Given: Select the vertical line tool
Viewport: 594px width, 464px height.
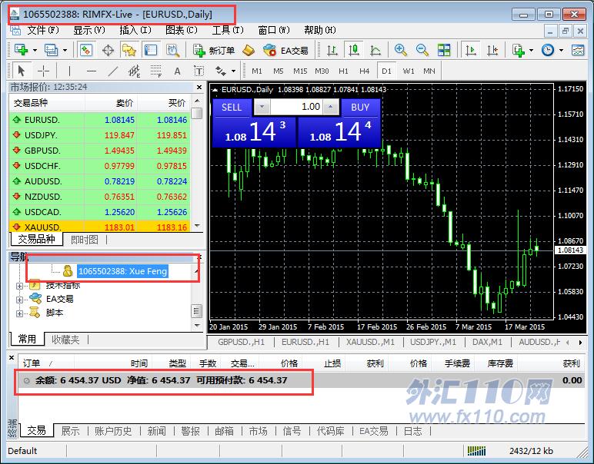Looking at the screenshot, I should [x=69, y=71].
